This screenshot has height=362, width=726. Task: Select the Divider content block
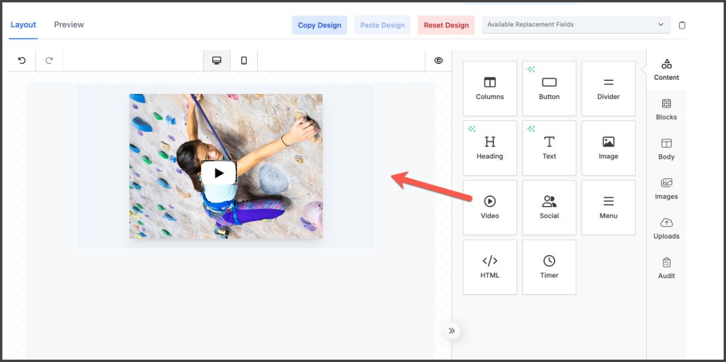(608, 89)
